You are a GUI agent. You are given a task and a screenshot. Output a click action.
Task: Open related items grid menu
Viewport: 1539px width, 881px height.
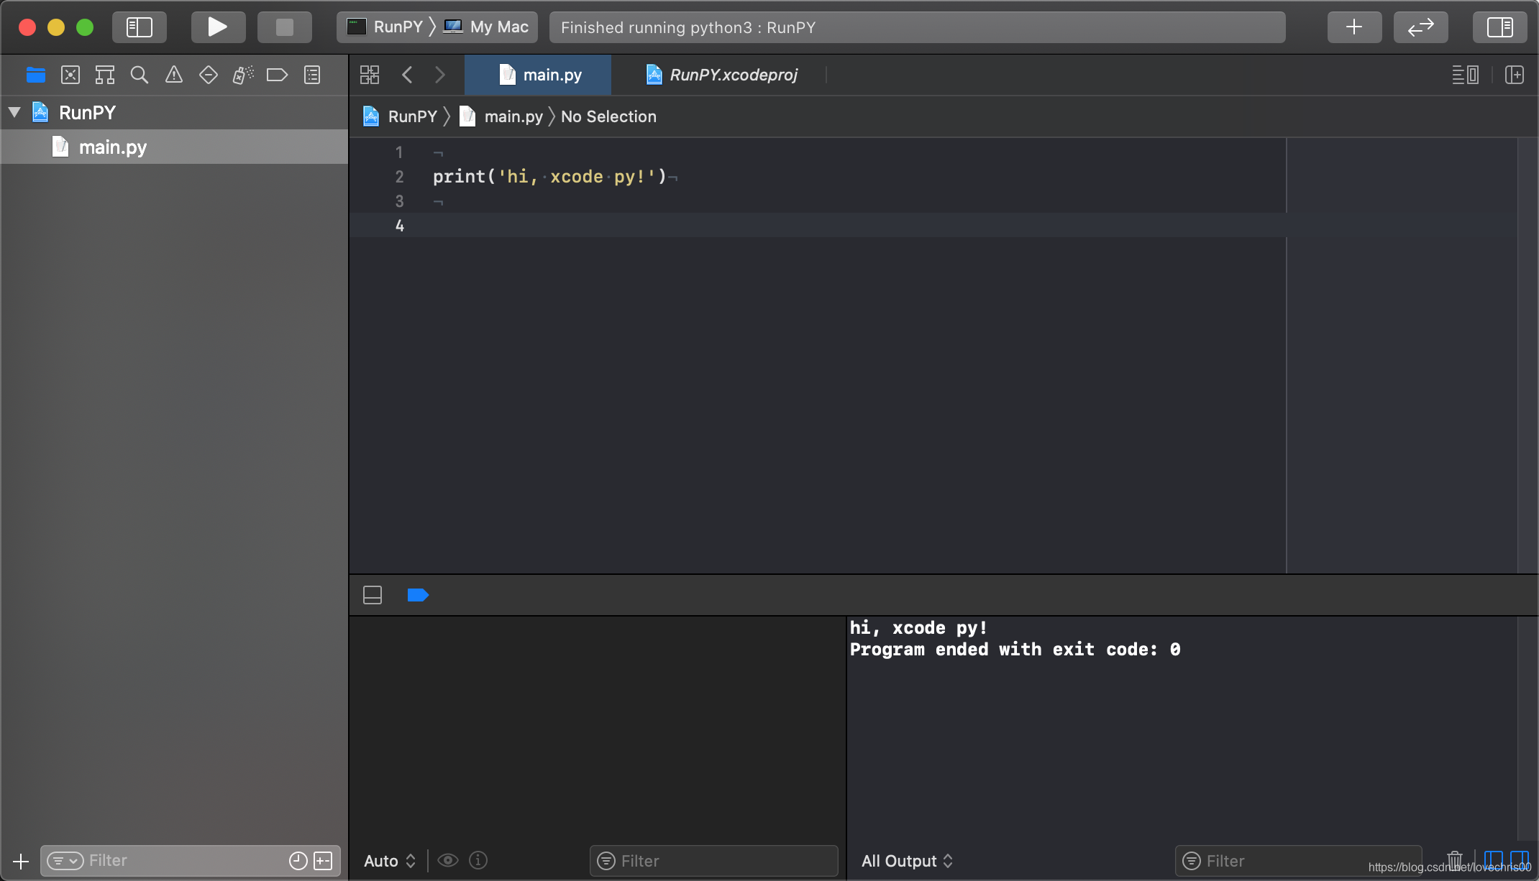(370, 75)
